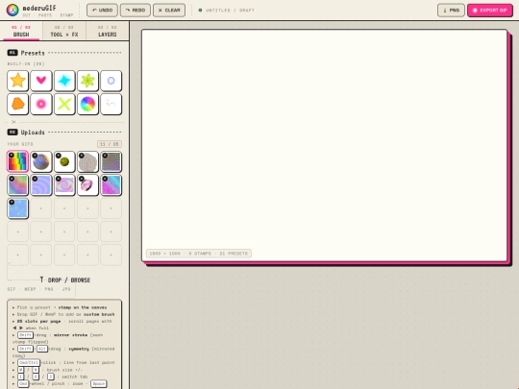Clear the canvas with Clear button
The image size is (519, 389).
[x=169, y=11]
